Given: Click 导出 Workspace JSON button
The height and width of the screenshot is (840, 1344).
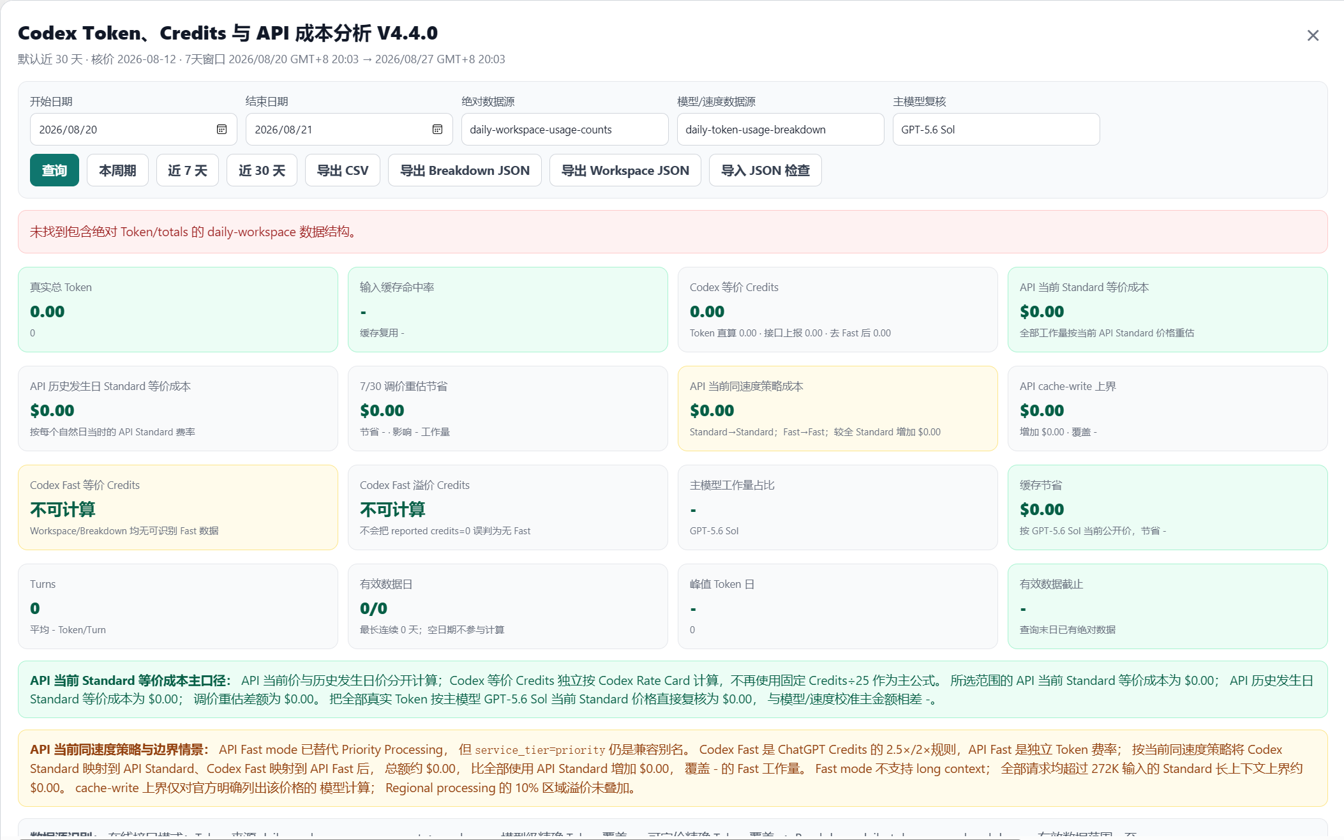Looking at the screenshot, I should (x=625, y=170).
